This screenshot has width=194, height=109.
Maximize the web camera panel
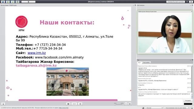(x=192, y=5)
